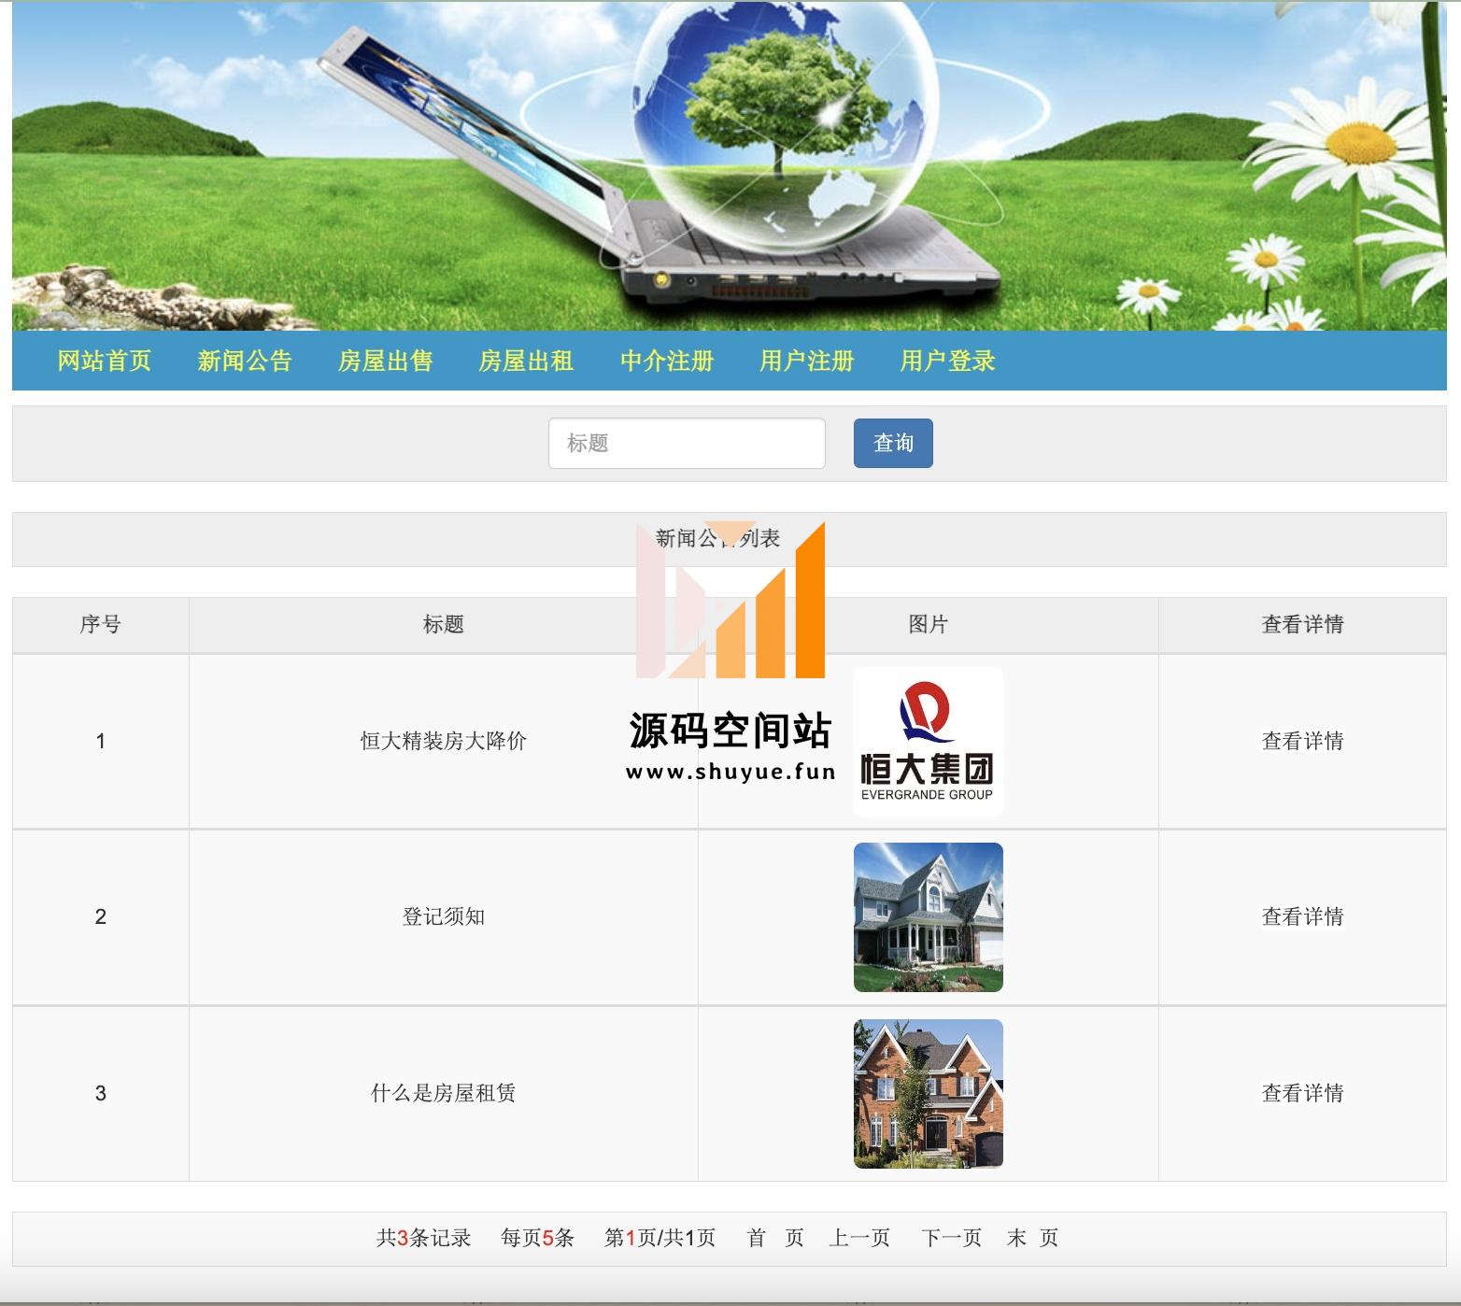Open the 网站首页 navigation item
1461x1306 pixels.
(x=104, y=361)
